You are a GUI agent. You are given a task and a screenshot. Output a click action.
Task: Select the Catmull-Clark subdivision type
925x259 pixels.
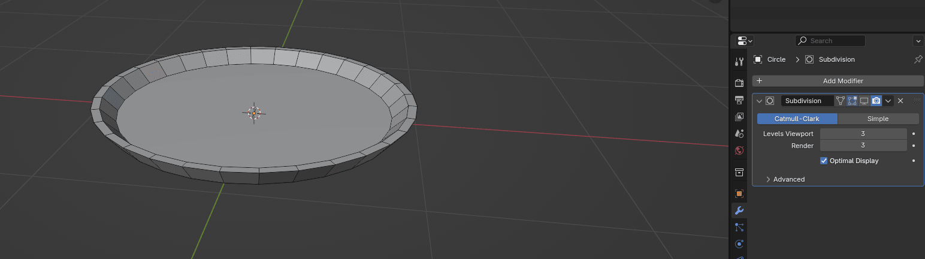click(x=797, y=119)
